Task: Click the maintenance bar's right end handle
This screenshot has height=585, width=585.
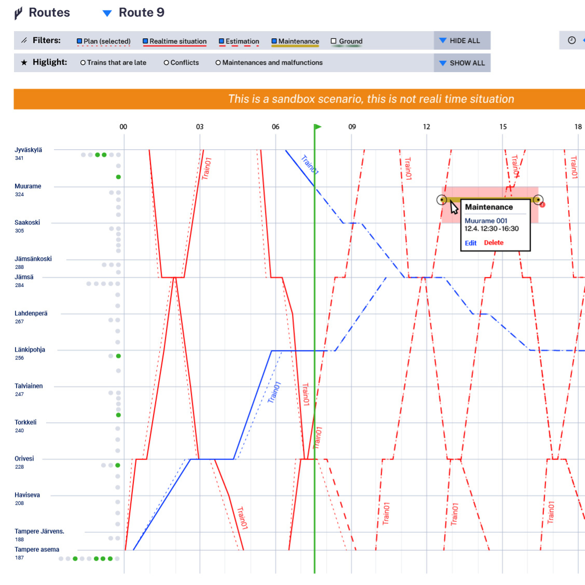Action: 538,200
